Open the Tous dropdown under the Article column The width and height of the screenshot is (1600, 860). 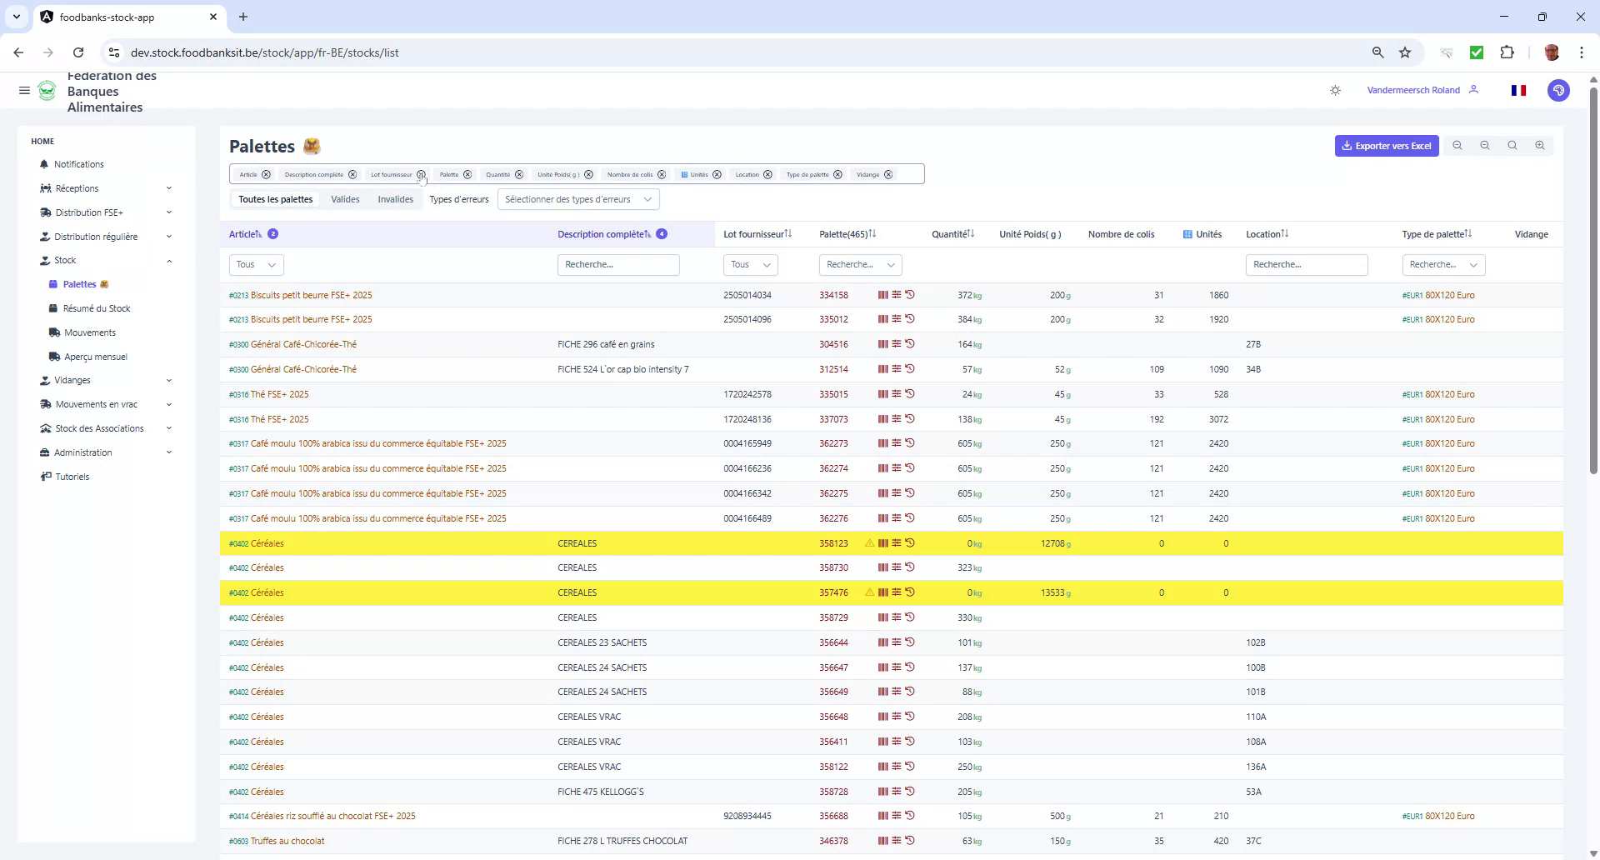[256, 264]
